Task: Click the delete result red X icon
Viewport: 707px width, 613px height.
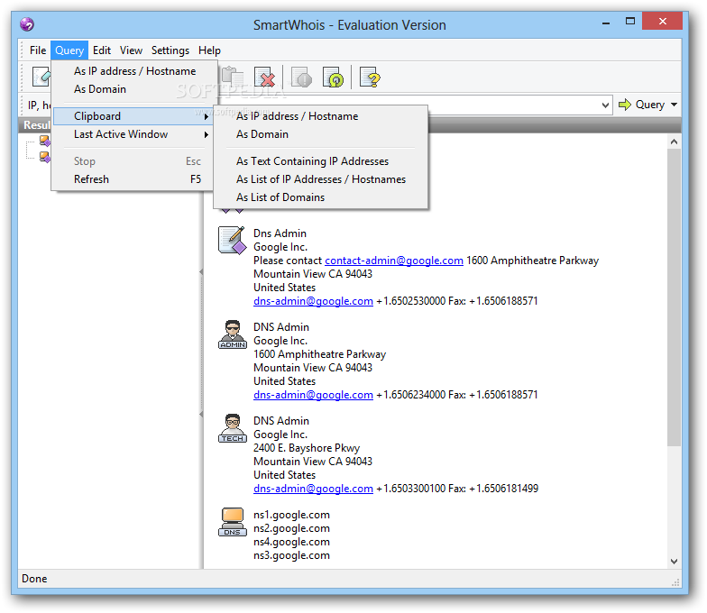Action: pyautogui.click(x=265, y=78)
